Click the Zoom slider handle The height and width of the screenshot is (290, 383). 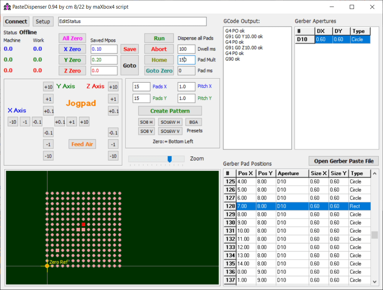point(169,159)
